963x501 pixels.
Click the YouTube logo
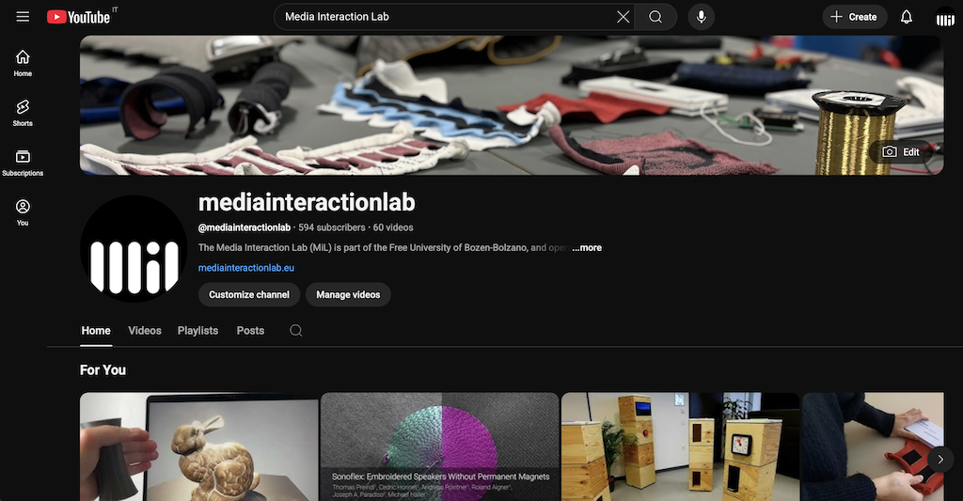coord(79,17)
